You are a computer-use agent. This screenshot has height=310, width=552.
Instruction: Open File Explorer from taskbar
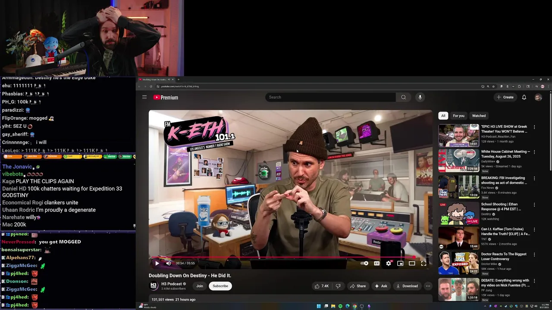click(x=333, y=306)
